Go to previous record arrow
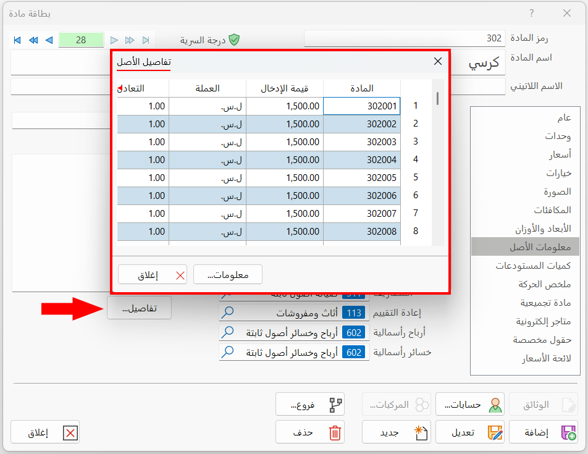588x454 pixels. tap(49, 40)
